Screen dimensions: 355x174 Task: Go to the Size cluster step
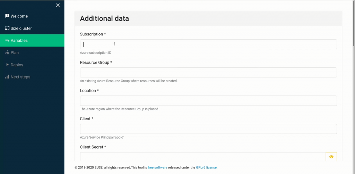tap(21, 28)
